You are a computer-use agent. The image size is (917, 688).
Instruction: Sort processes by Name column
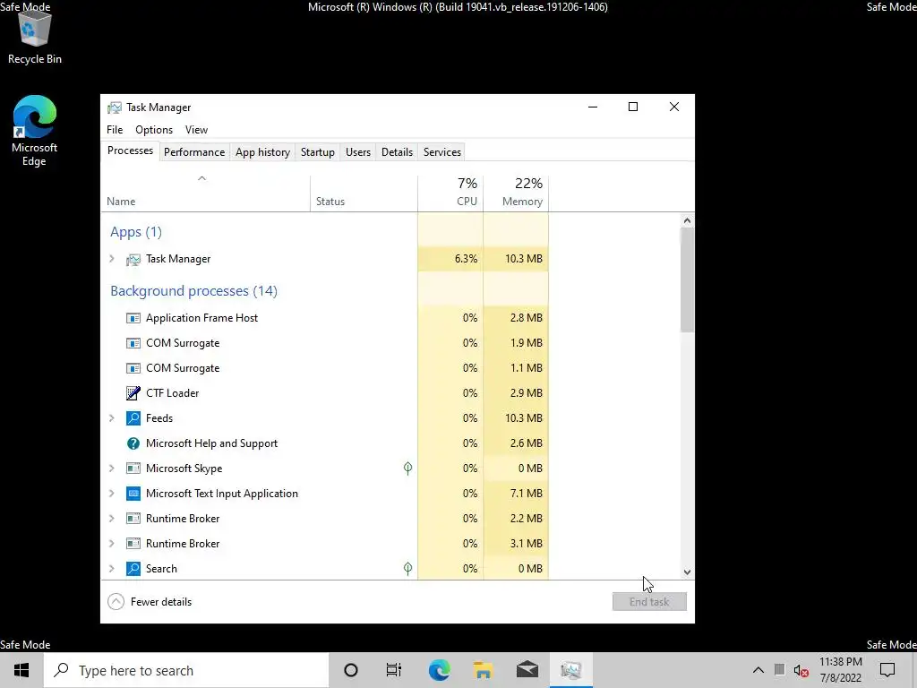pyautogui.click(x=205, y=193)
